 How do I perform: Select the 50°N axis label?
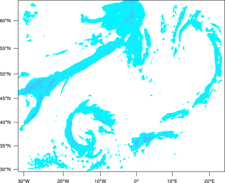5,74
